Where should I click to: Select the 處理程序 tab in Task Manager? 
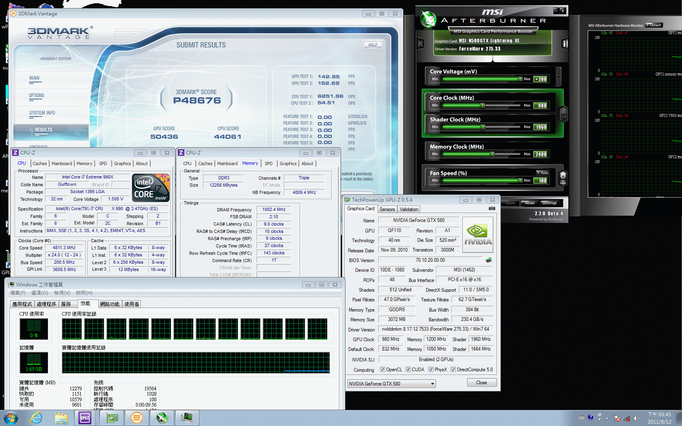click(46, 304)
